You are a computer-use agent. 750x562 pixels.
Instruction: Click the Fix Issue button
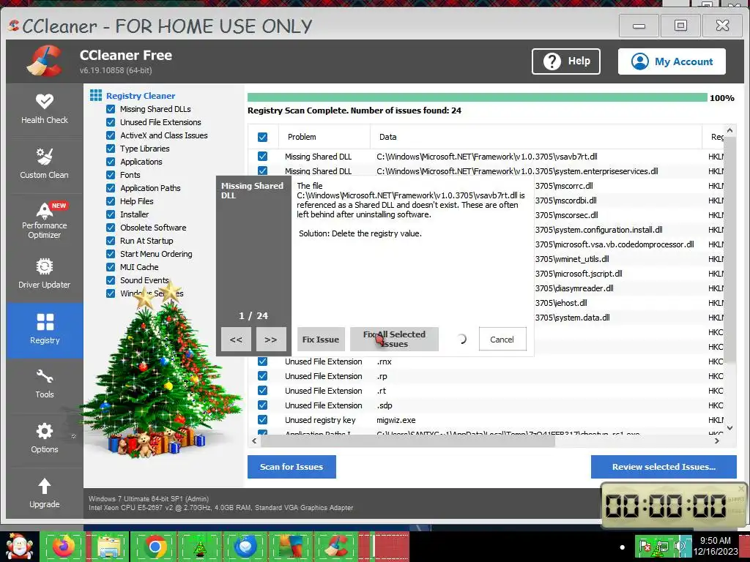[321, 340]
